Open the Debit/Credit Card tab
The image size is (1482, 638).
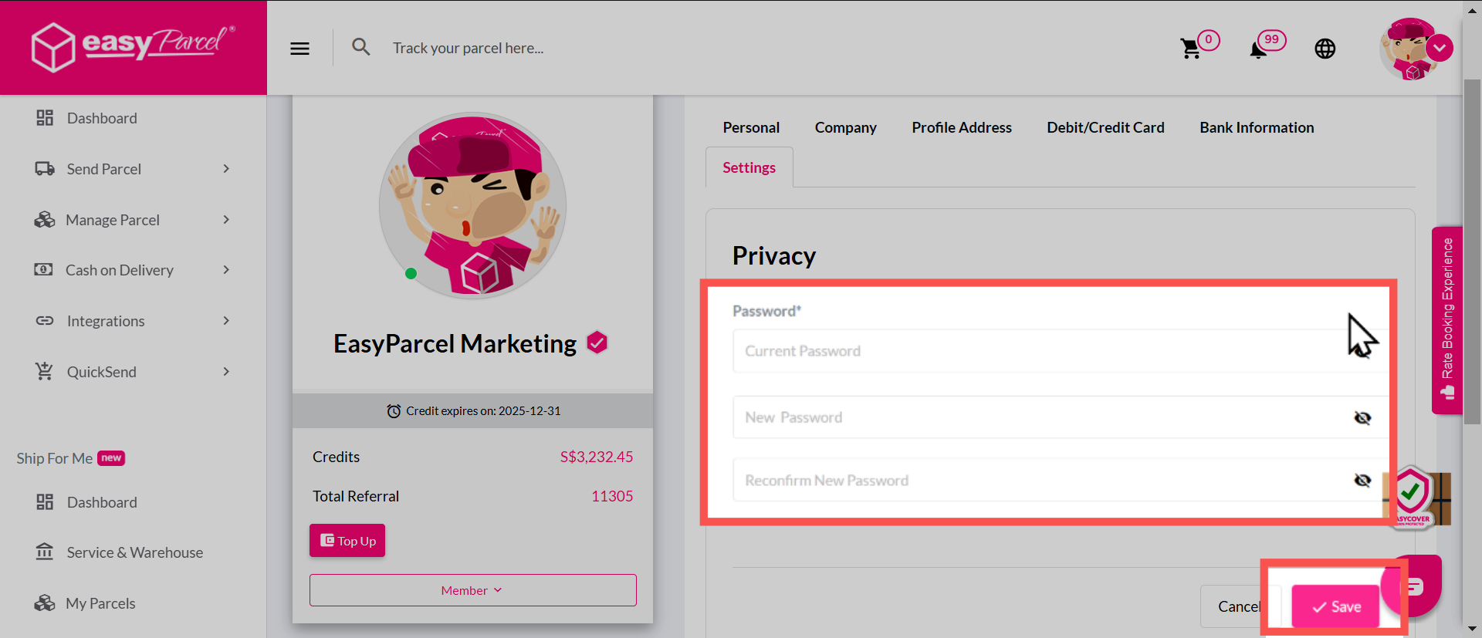coord(1105,127)
